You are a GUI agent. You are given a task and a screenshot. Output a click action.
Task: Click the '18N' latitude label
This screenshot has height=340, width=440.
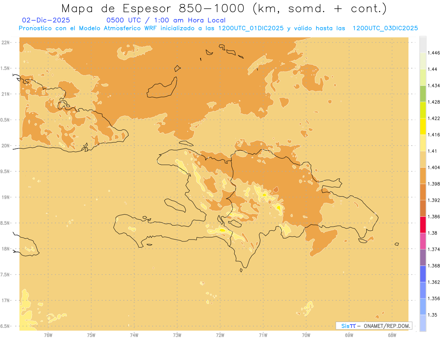click(5, 249)
